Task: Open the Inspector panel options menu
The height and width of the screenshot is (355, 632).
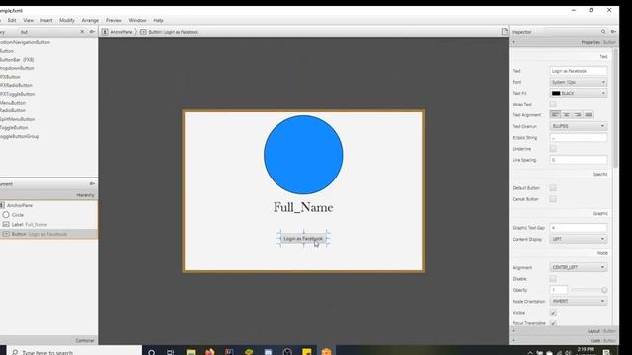Action: coord(613,32)
